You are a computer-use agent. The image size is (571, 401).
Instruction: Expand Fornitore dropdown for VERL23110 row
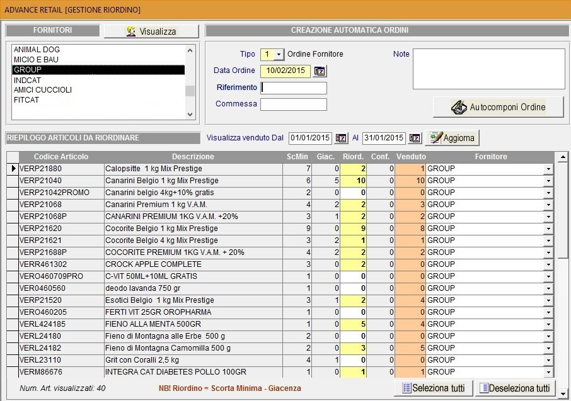[x=548, y=360]
